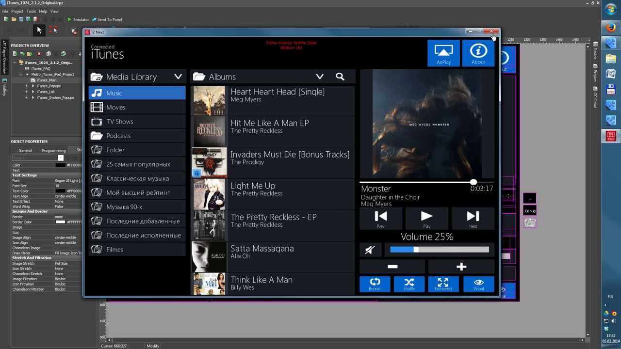The image size is (621, 349).
Task: Open the 'Последние добавленные' playlist
Action: (x=137, y=221)
